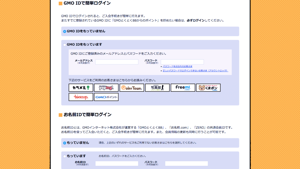Select the yaplog! service icon
This screenshot has height=169, width=300.
coord(106,88)
